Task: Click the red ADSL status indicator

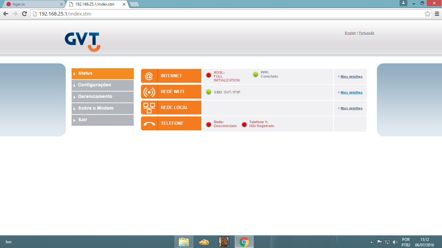Action: coord(209,75)
